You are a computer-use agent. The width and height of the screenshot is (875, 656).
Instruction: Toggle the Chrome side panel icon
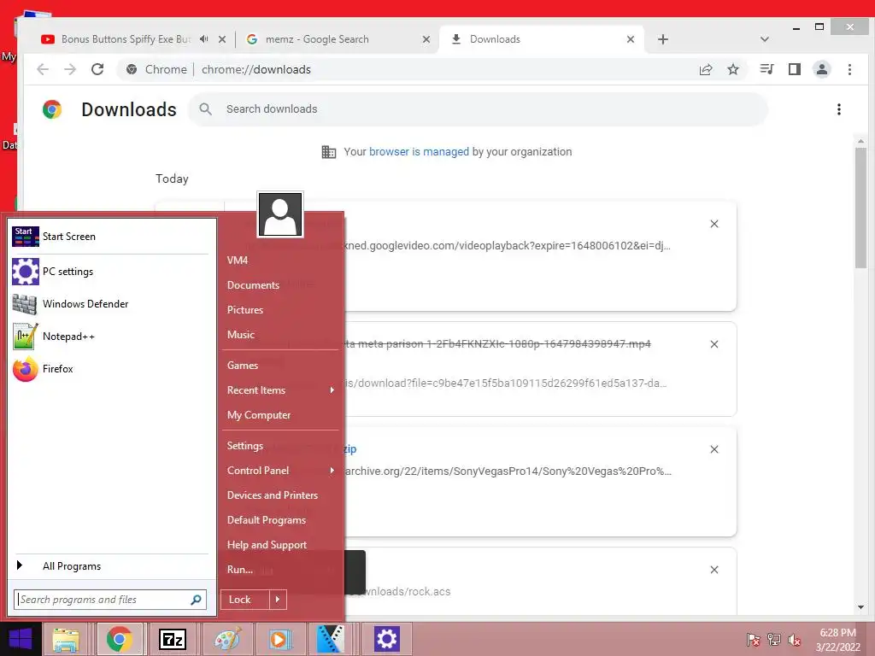[x=794, y=69]
